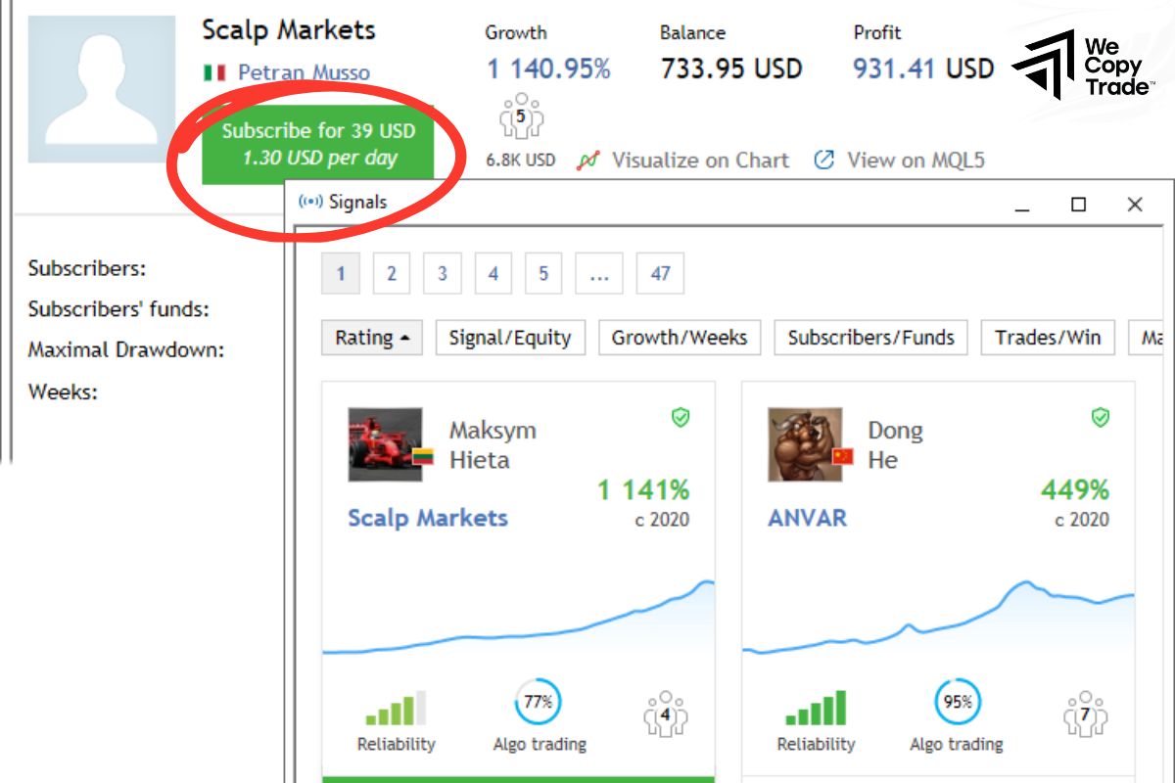This screenshot has width=1175, height=783.
Task: Sort signals by Signal/Equity
Action: pyautogui.click(x=509, y=338)
